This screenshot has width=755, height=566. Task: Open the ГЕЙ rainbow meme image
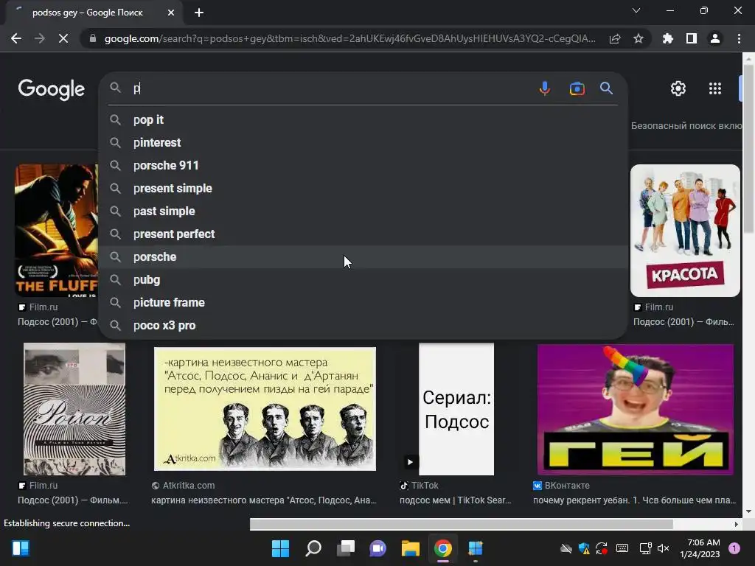pyautogui.click(x=636, y=409)
